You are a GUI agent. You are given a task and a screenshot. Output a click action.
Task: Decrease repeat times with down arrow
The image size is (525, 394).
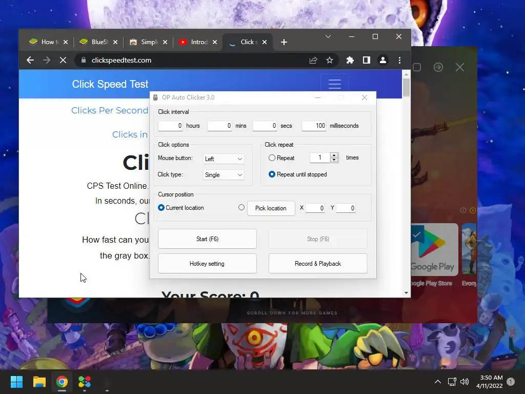(x=334, y=160)
